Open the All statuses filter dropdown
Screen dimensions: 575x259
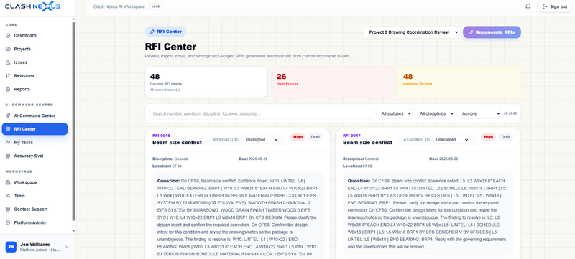394,114
